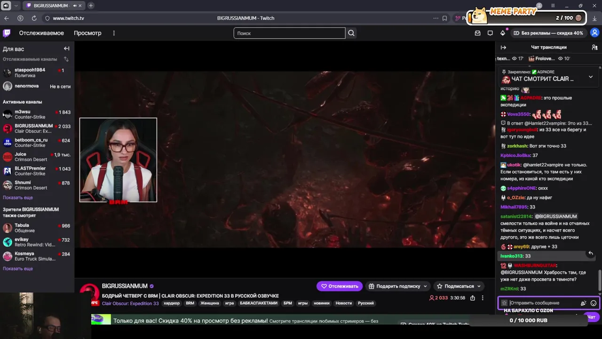
Task: Click the БАБКАСПАКЕТАМИ tag
Action: pos(260,303)
